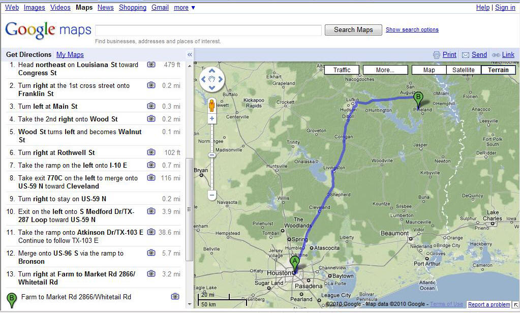Open the Report a problem link
The height and width of the screenshot is (313, 520).
(489, 304)
